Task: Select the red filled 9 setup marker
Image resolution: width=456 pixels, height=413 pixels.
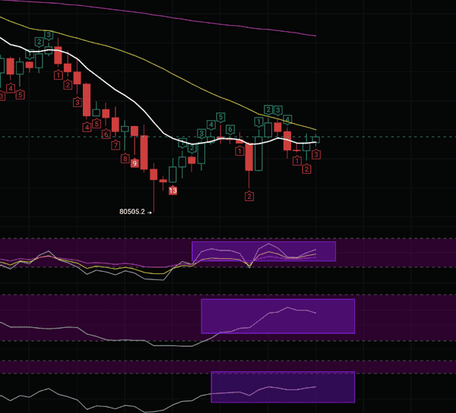Action: 135,163
